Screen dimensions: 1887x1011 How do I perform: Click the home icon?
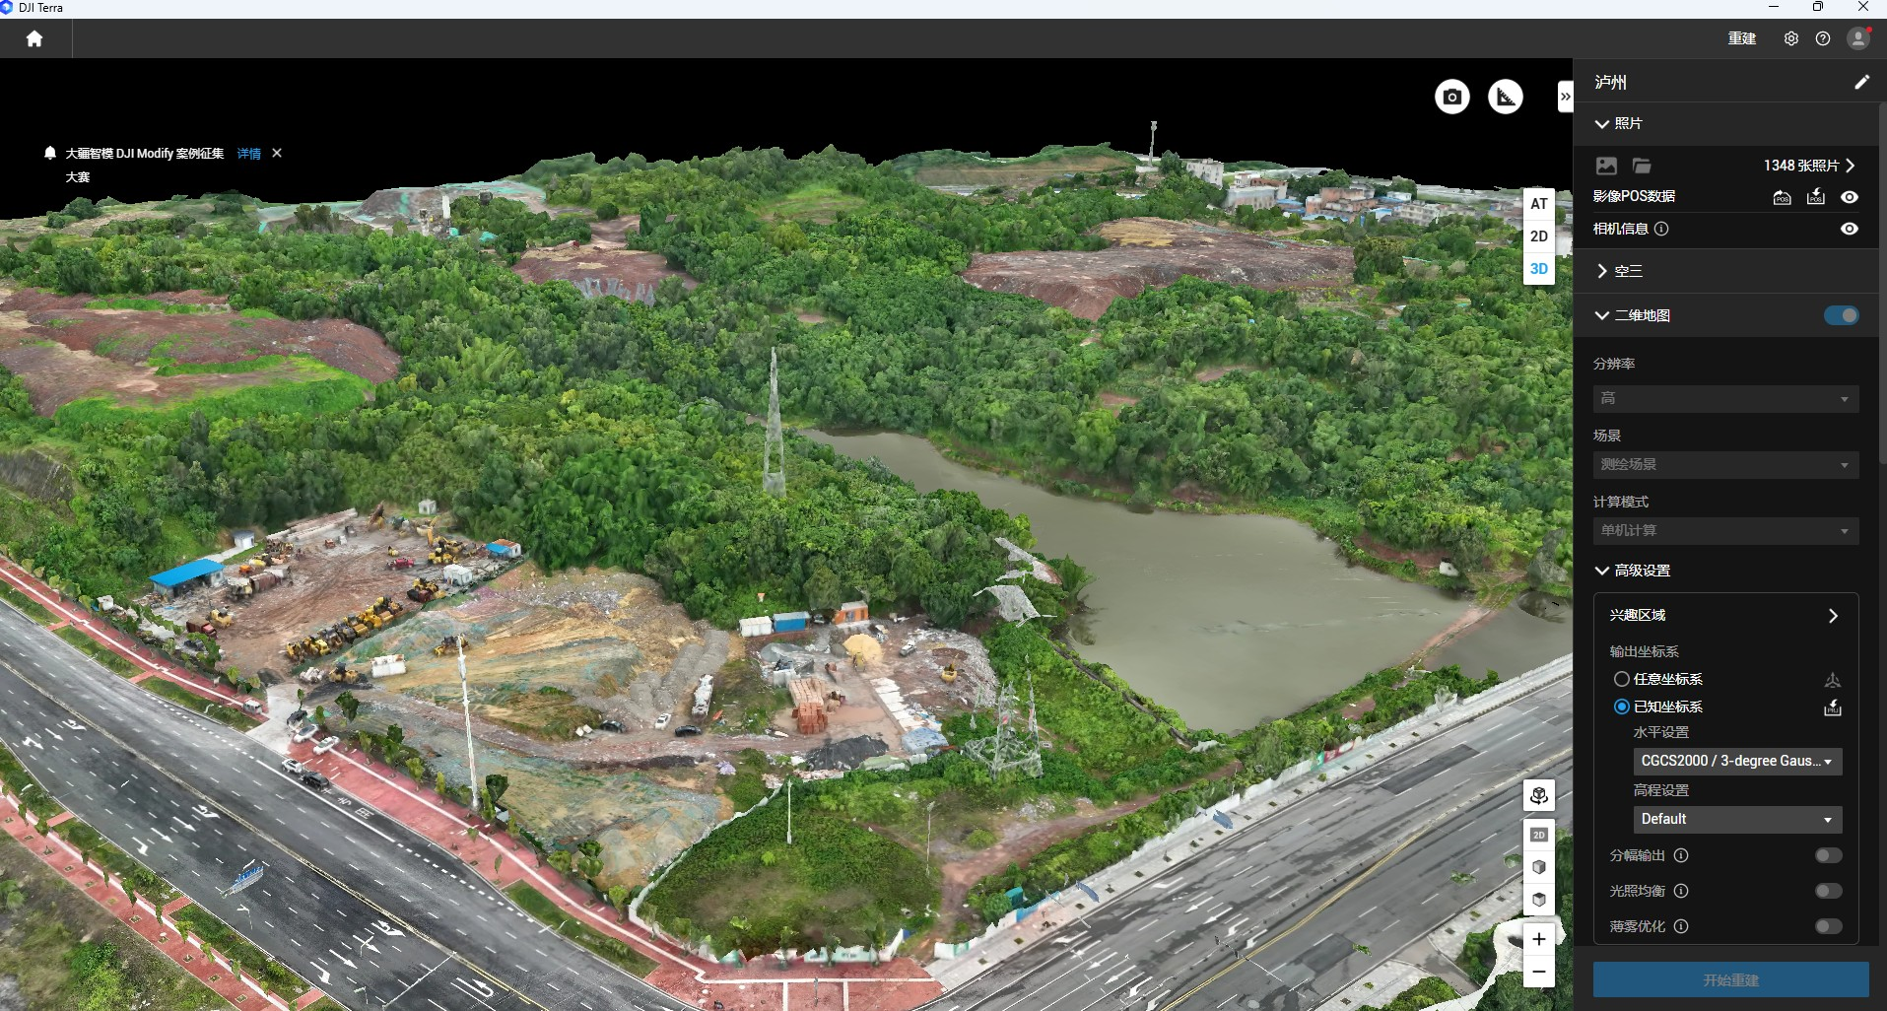click(x=34, y=38)
